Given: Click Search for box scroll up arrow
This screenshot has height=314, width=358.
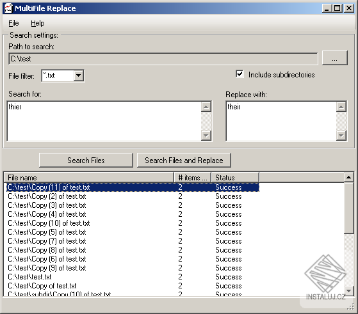Looking at the screenshot, I should 206,107.
